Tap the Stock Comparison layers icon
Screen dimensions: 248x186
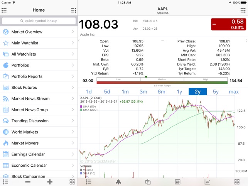point(6,176)
